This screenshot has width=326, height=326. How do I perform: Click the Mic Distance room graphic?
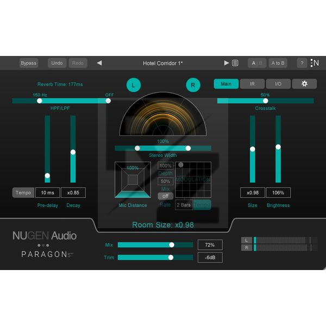coord(133,180)
